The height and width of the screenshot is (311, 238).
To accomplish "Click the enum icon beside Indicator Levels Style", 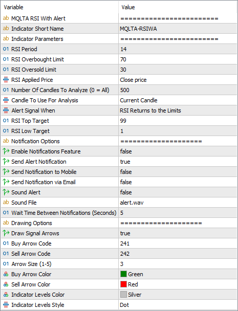I will coord(6,305).
